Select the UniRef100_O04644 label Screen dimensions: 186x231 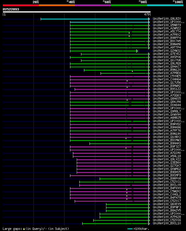[167, 105]
